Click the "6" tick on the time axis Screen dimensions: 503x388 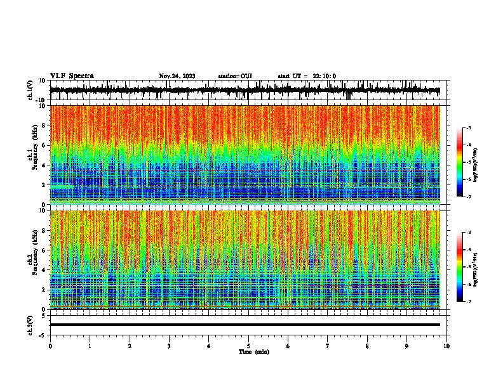pos(288,346)
